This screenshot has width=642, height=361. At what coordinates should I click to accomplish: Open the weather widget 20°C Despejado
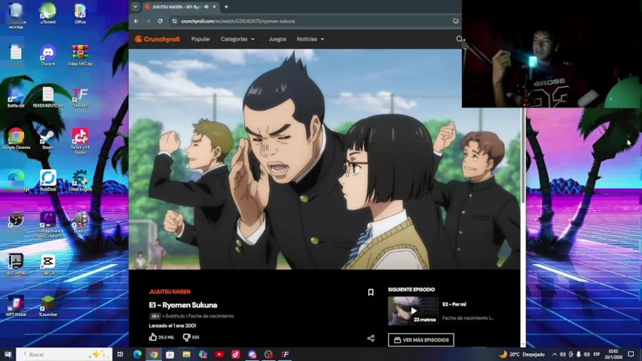tap(521, 354)
